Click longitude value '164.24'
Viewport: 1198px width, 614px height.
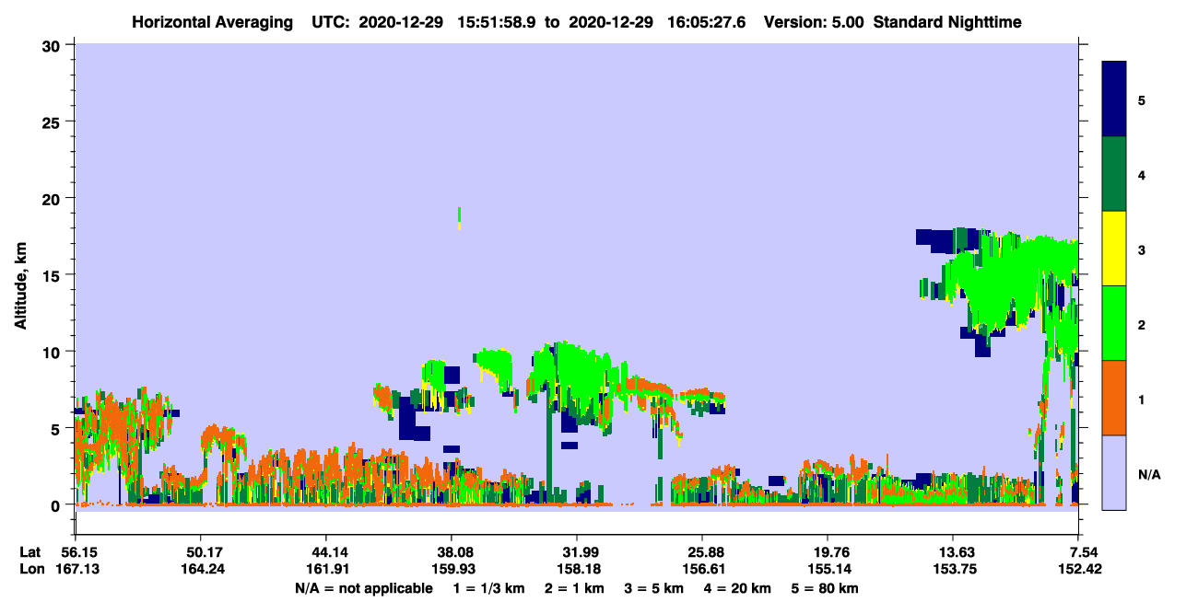(200, 569)
